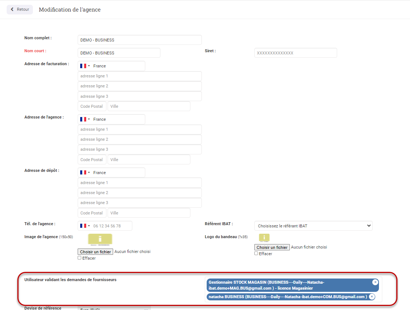Click the agency image thumbnail

[100, 240]
